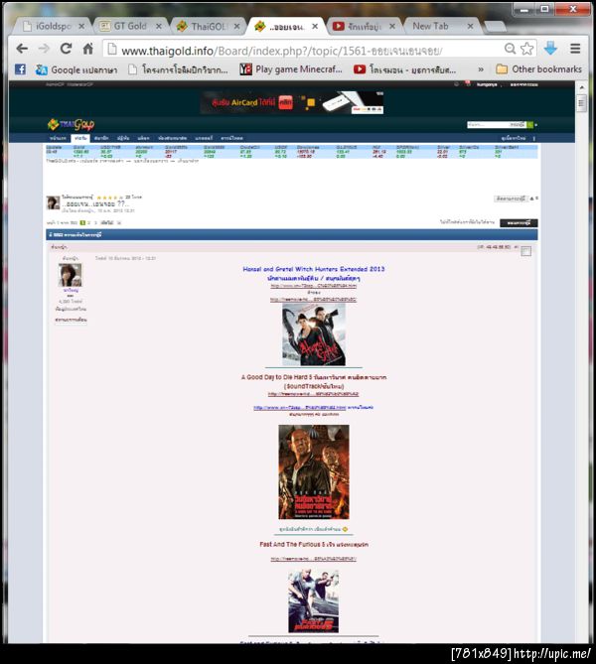The image size is (596, 664).
Task: Tick the checkbox on the first post
Action: [x=526, y=251]
